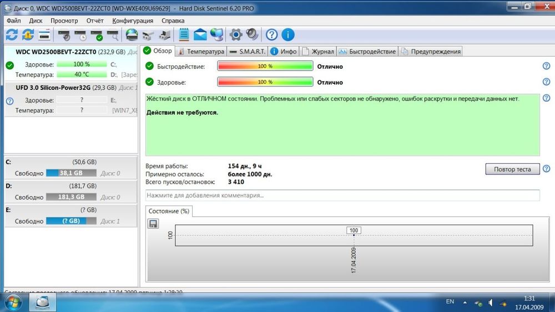Screen dimensions: 555x312
Task: Click the disk with green checkmark icon
Action: [x=97, y=35]
